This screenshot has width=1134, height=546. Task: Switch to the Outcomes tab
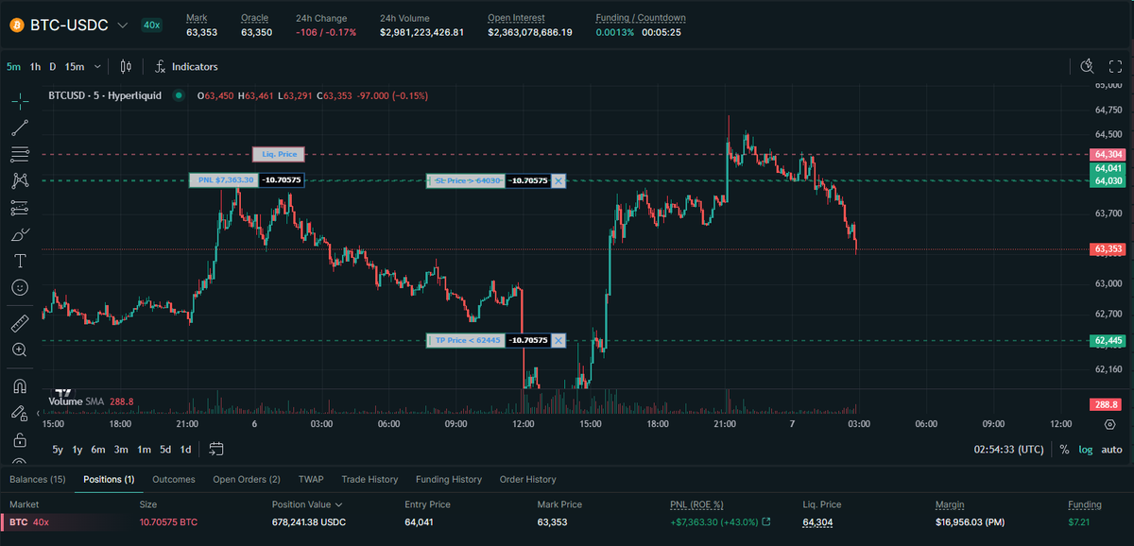174,479
